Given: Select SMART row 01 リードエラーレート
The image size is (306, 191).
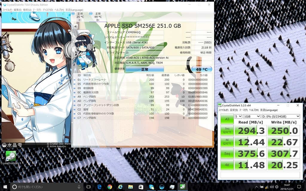Looking at the screenshot, I should point(140,79).
